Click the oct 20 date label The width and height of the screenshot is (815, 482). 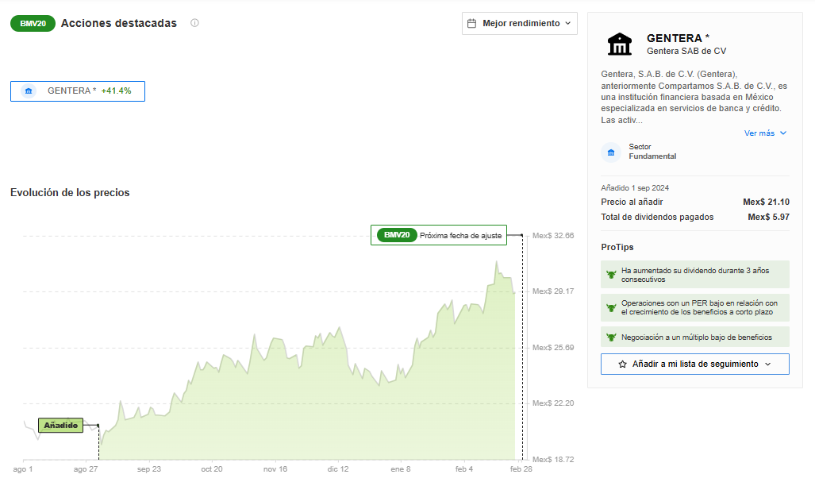pyautogui.click(x=212, y=469)
